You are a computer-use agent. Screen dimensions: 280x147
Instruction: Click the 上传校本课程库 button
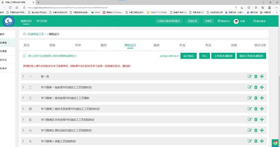pyautogui.click(x=223, y=56)
